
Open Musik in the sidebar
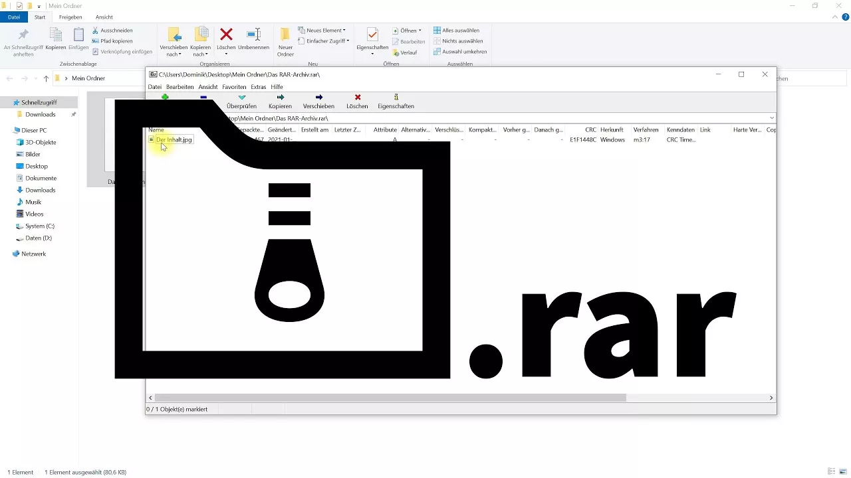tap(33, 202)
